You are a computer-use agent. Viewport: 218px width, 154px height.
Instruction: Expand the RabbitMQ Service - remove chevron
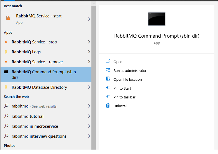click(x=89, y=62)
